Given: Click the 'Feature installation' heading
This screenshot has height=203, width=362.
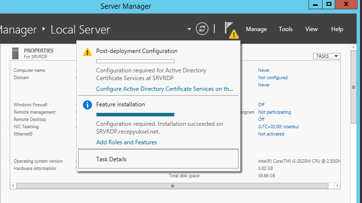Looking at the screenshot, I should pos(121,104).
